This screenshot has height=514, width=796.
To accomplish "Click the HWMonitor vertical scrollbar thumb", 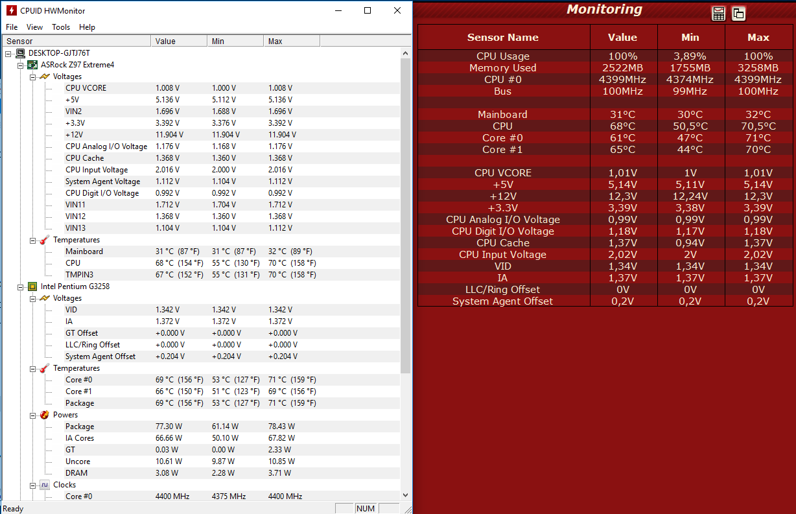I will [x=406, y=216].
